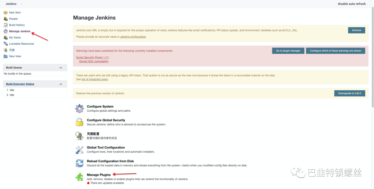Select My Views in the side menu
Screen dimensions: 374x189
[15, 37]
